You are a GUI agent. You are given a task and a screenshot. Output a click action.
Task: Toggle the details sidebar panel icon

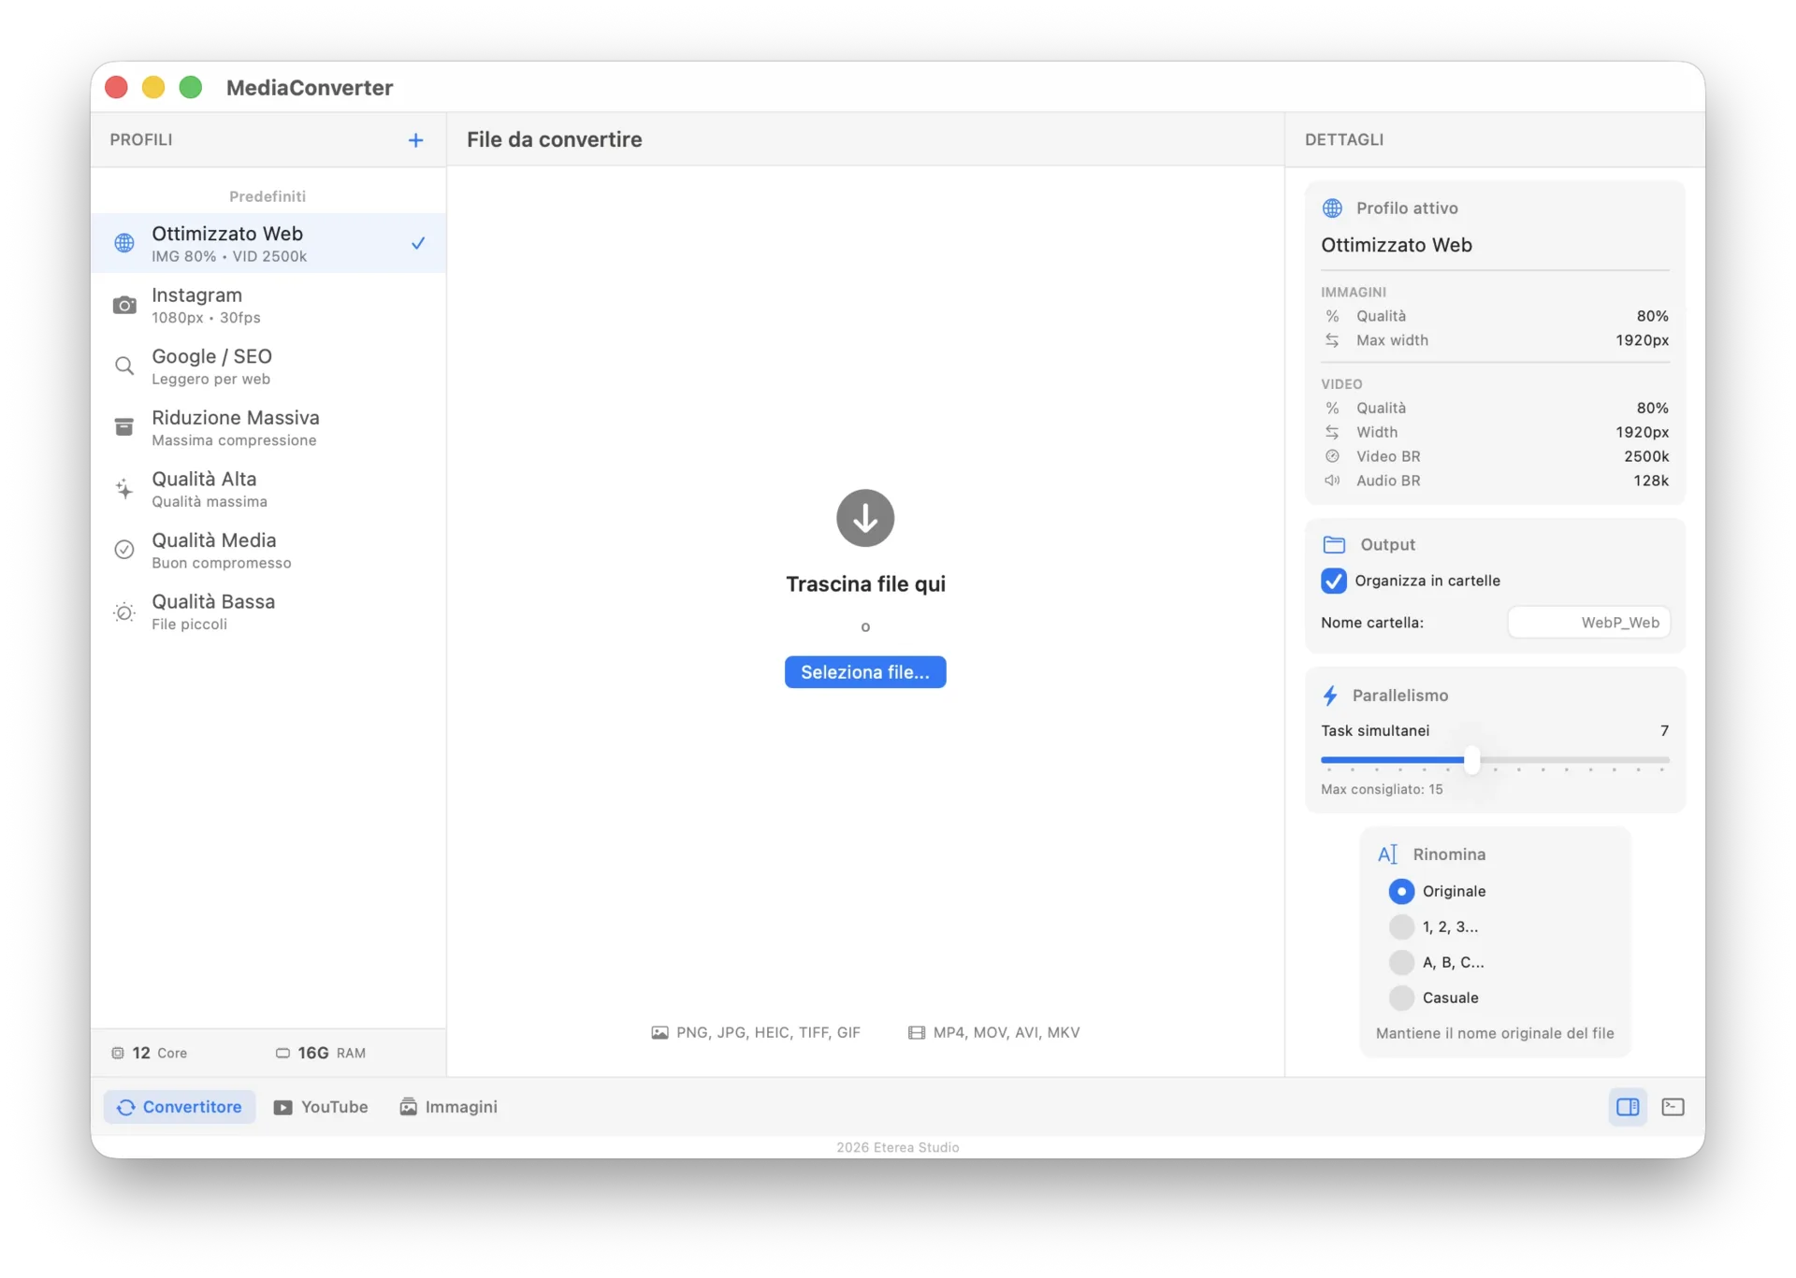[x=1628, y=1107]
